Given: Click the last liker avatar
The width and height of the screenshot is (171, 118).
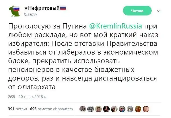Looking at the screenshot, I should [x=146, y=109].
